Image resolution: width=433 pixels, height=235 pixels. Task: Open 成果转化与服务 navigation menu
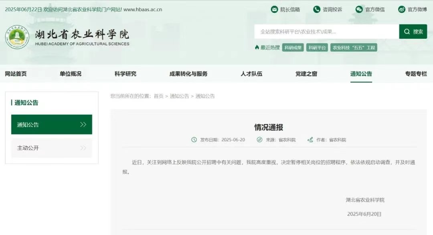188,74
